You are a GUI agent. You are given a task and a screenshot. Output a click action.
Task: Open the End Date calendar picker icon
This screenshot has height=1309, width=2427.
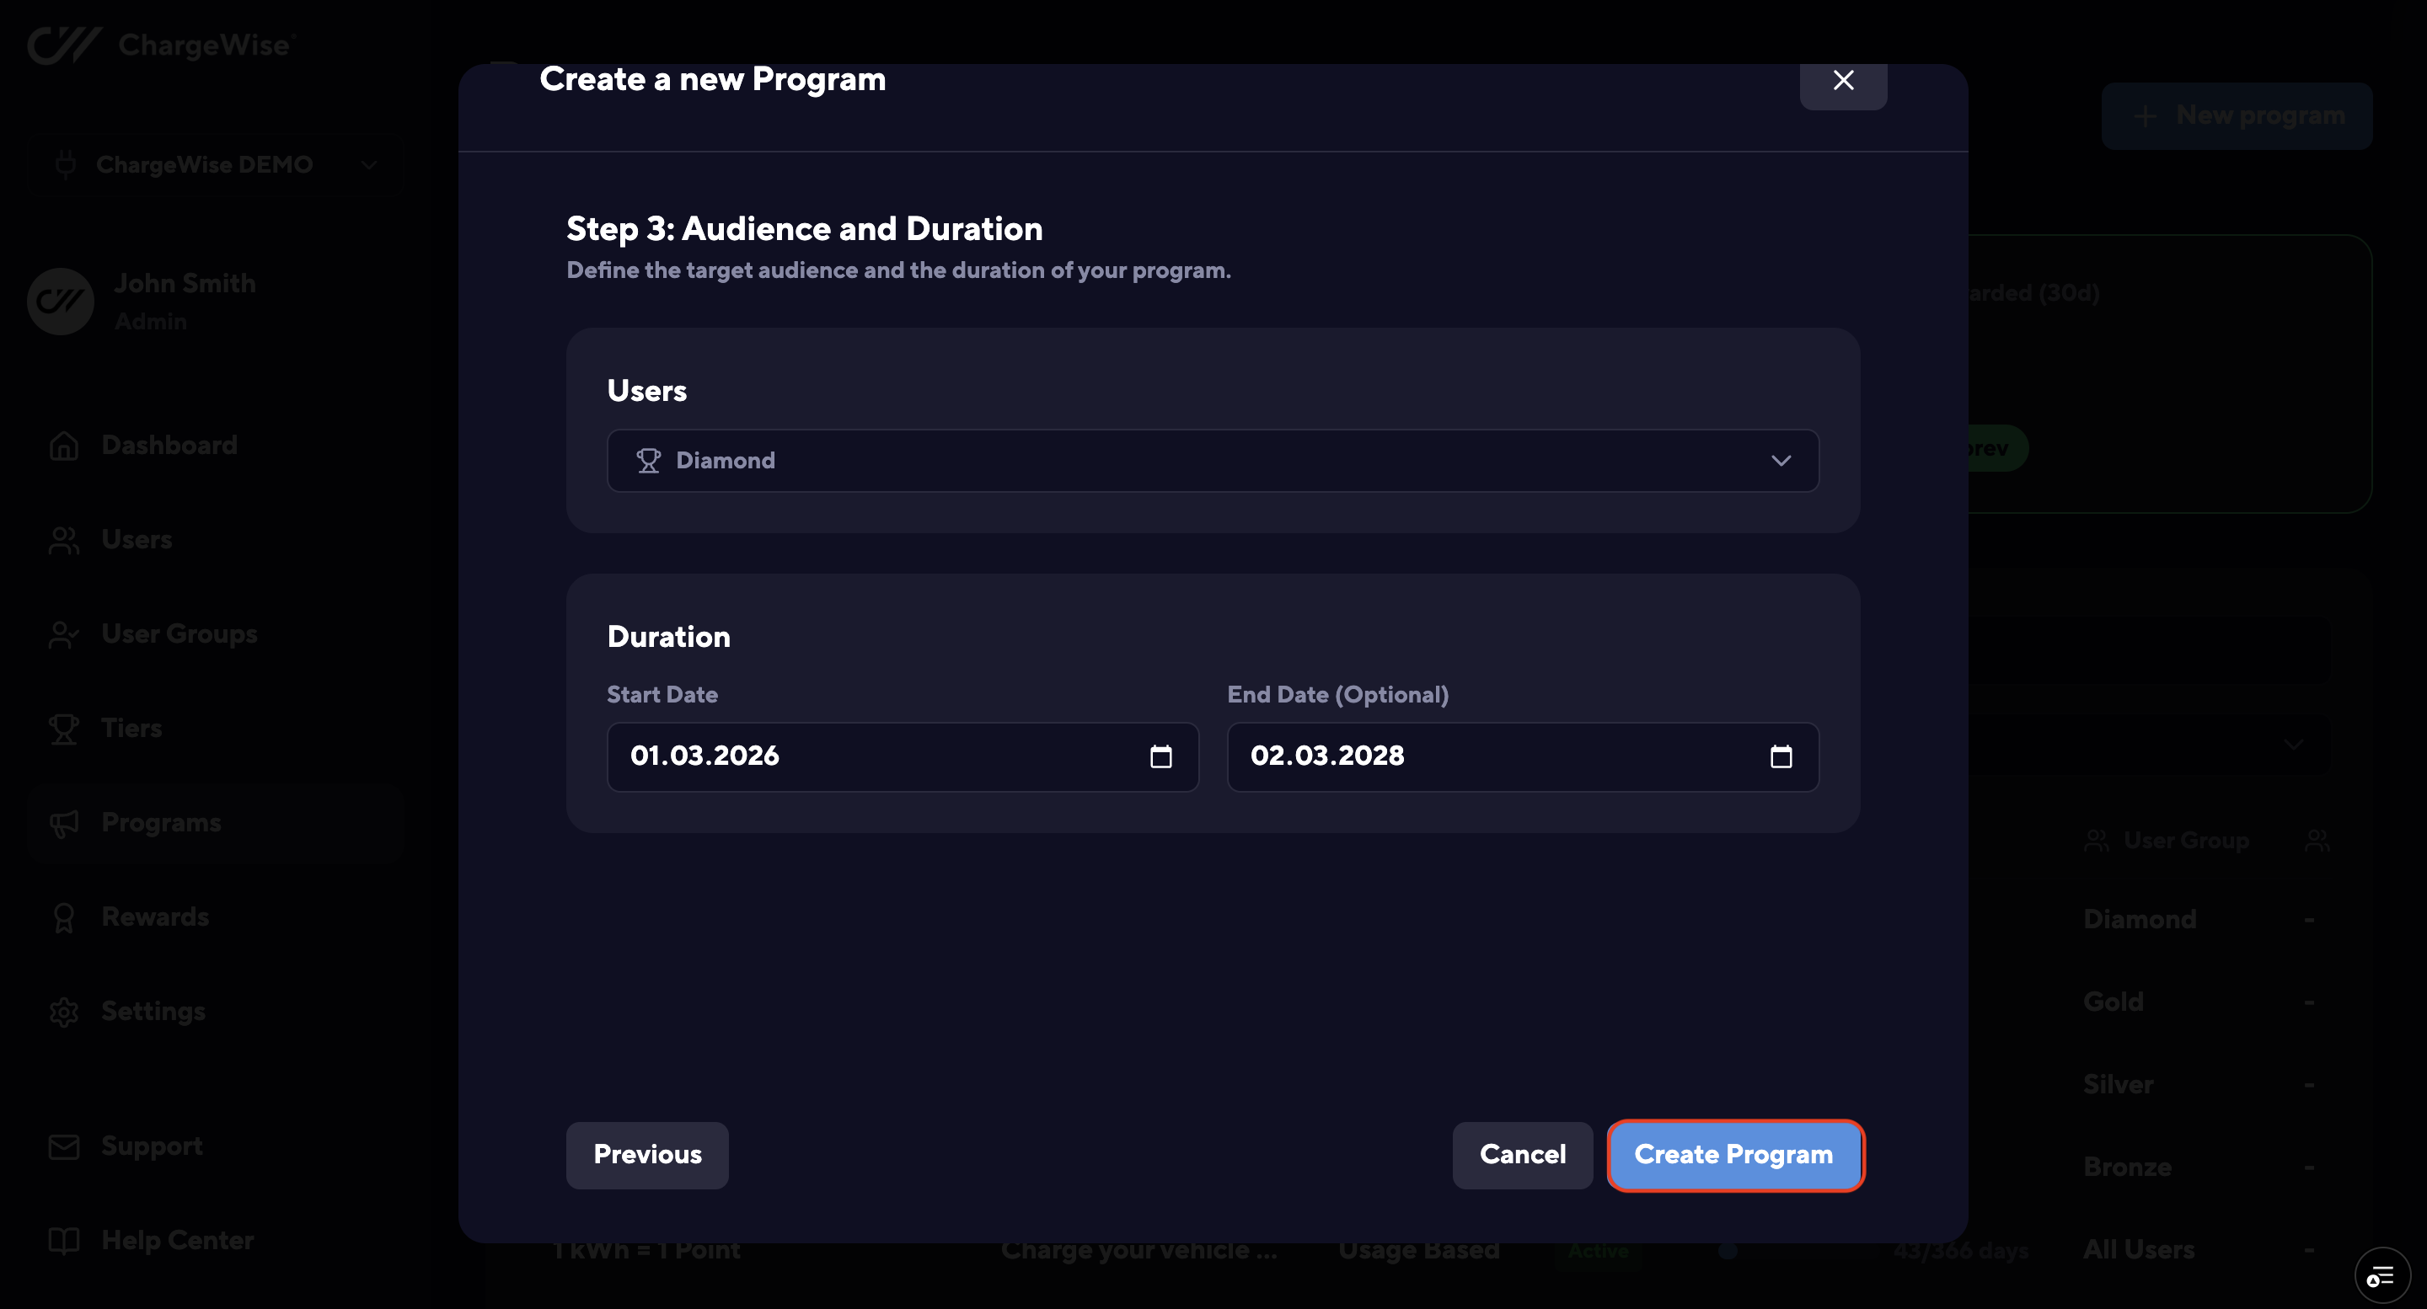point(1781,756)
